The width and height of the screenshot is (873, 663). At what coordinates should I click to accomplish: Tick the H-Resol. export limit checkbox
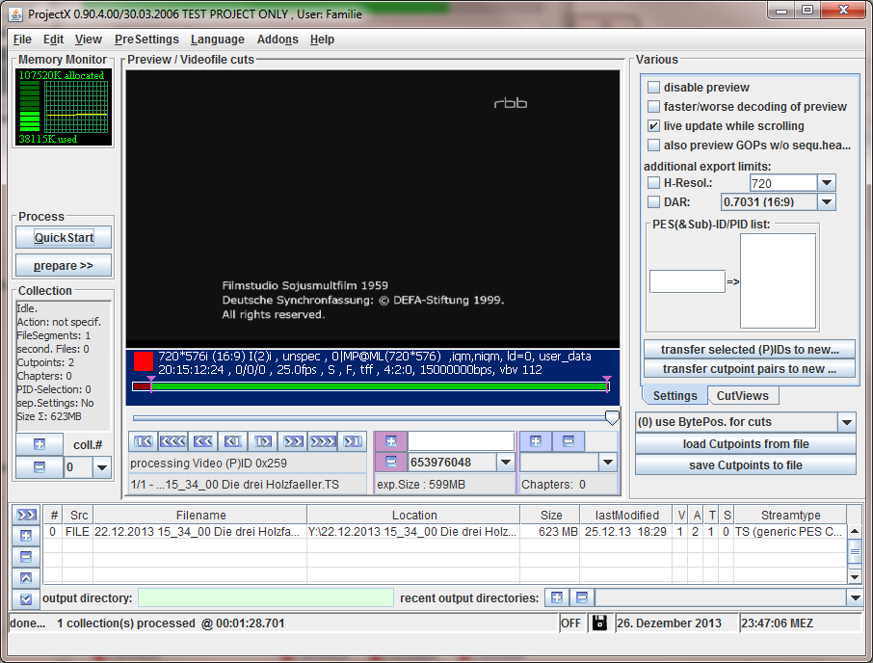654,183
